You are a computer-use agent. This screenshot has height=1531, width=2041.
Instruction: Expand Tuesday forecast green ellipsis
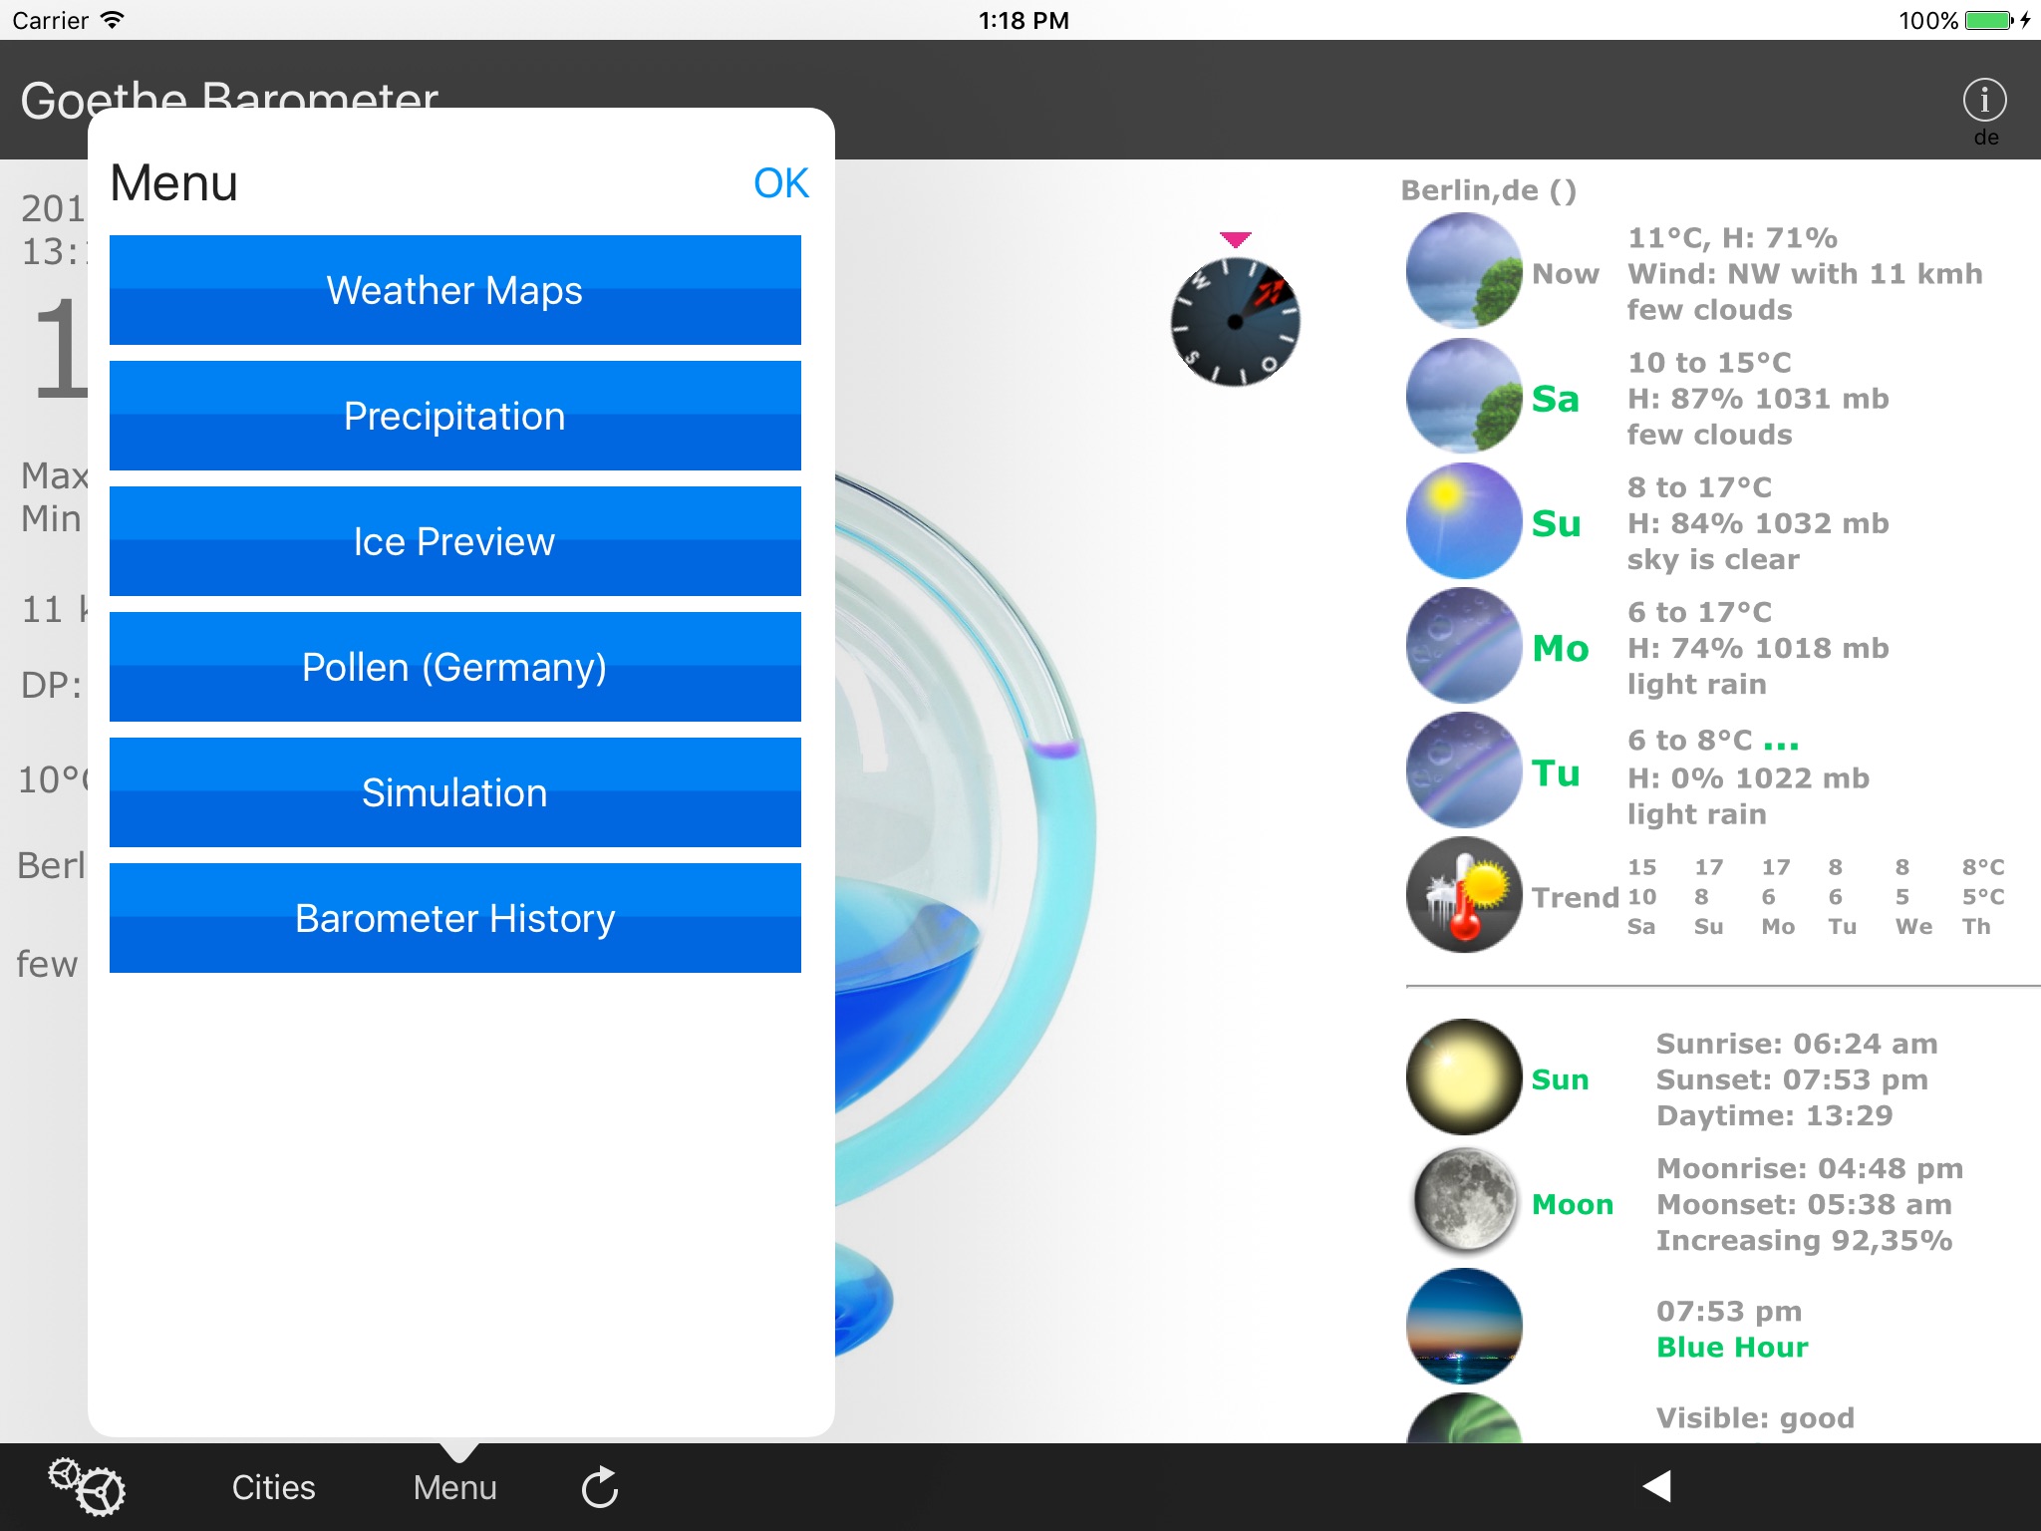pos(1780,743)
